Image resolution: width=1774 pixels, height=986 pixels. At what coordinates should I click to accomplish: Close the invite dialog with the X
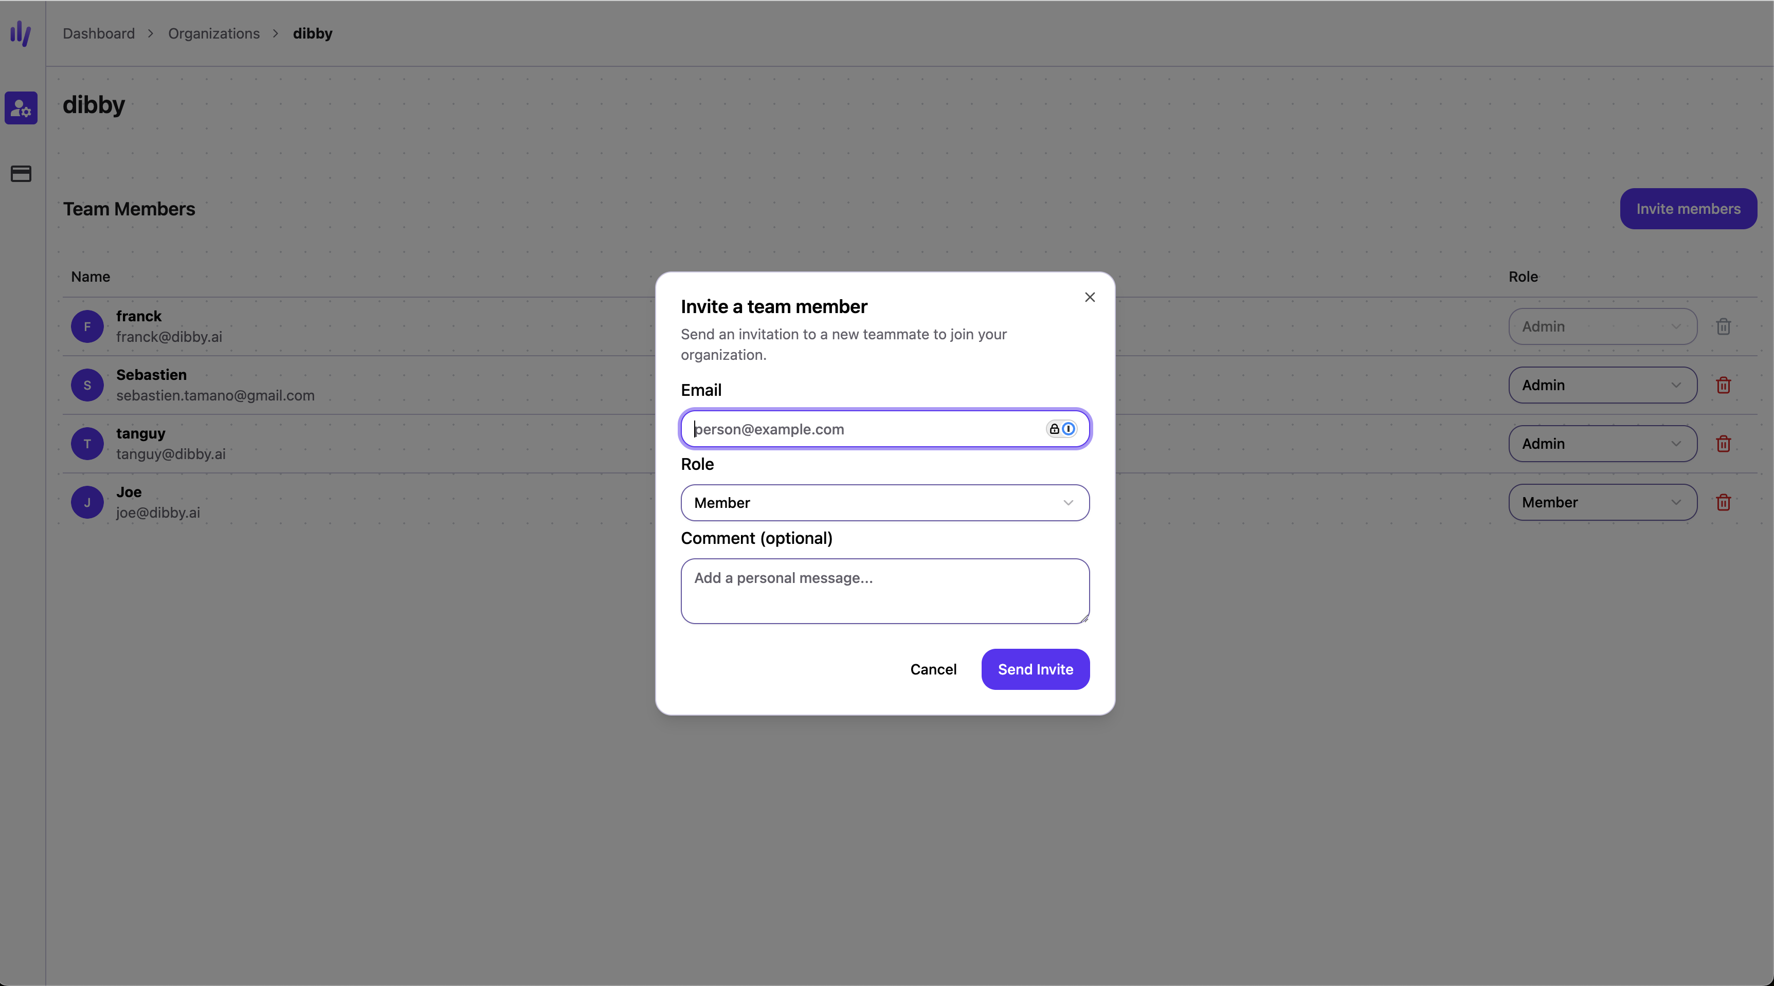pos(1090,297)
